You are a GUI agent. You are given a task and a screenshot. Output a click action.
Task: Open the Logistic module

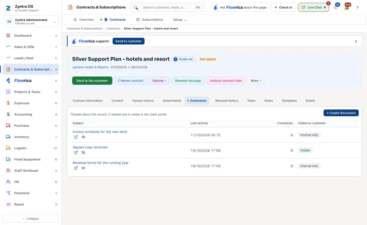click(x=31, y=148)
